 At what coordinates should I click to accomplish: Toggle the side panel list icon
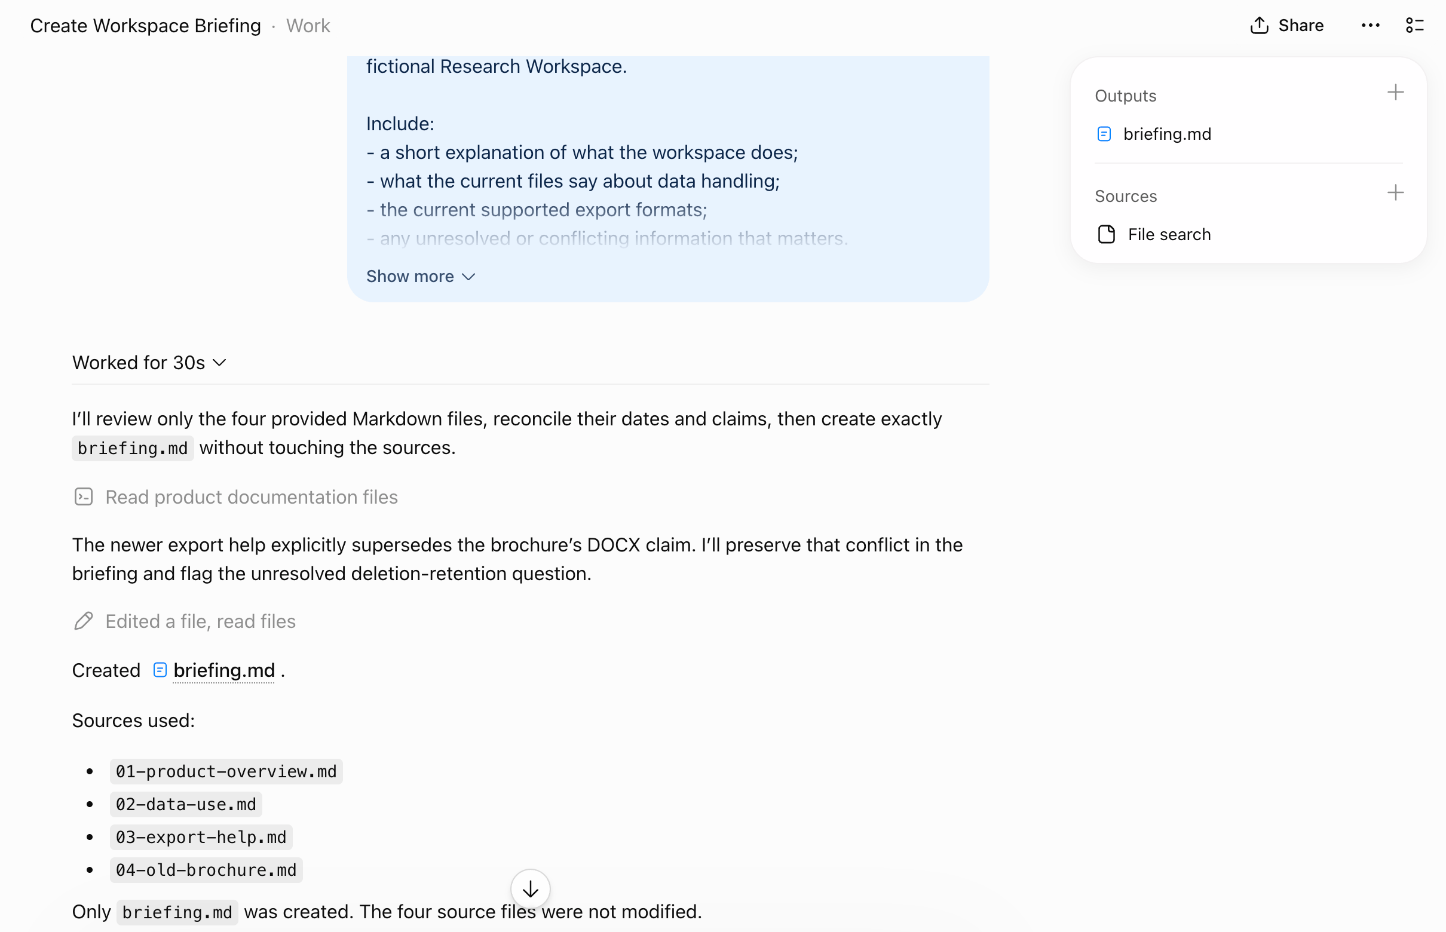coord(1414,26)
